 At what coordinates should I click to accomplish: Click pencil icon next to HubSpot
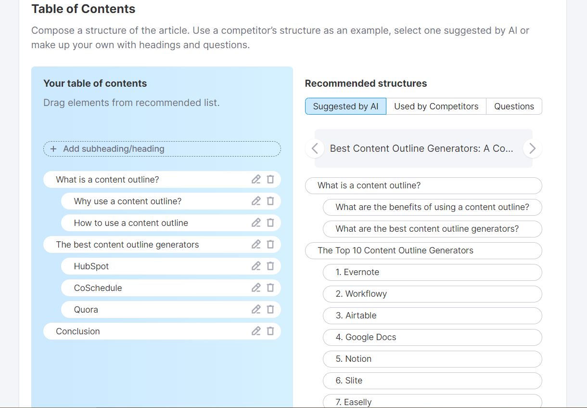[x=256, y=266]
